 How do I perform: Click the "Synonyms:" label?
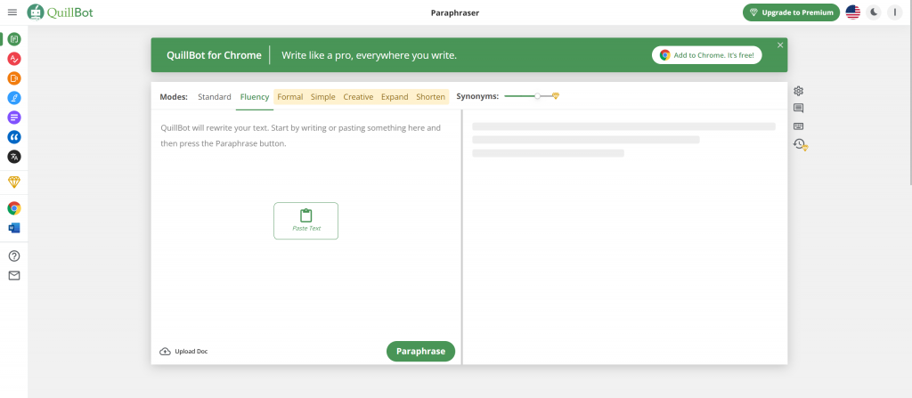click(x=477, y=96)
